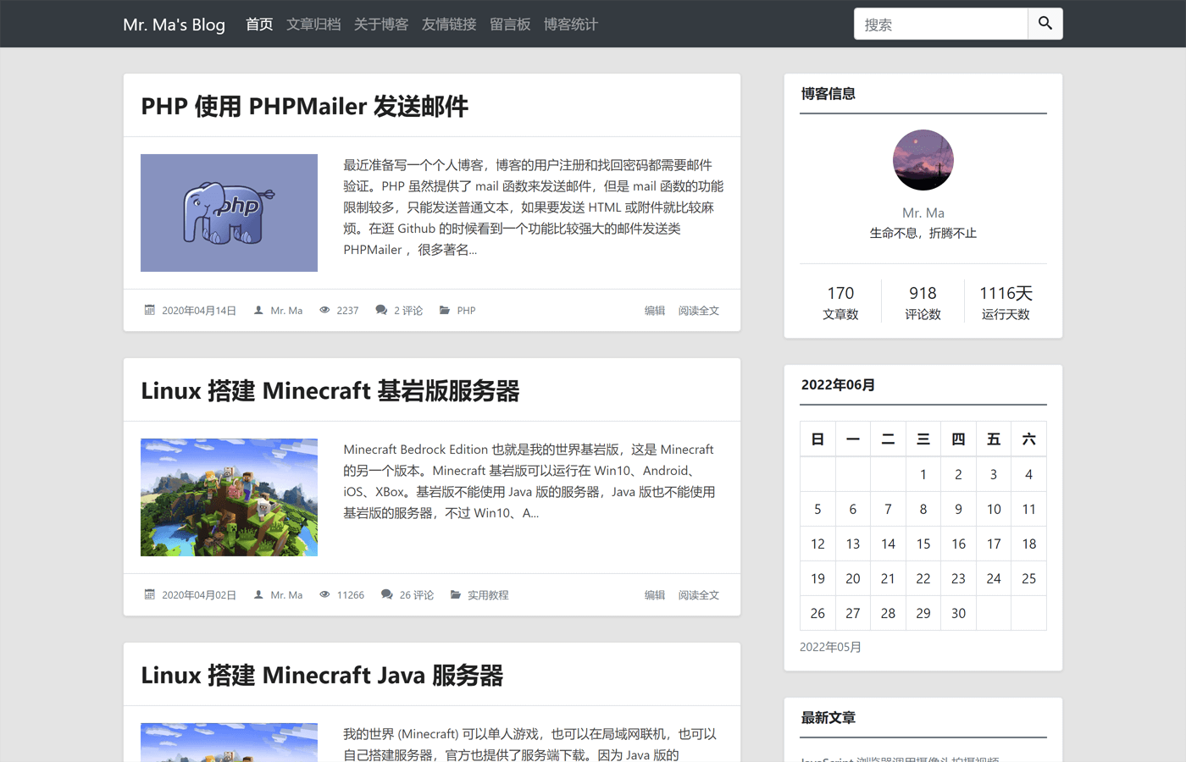Open the 留言板 menu item
The width and height of the screenshot is (1186, 762).
point(510,25)
